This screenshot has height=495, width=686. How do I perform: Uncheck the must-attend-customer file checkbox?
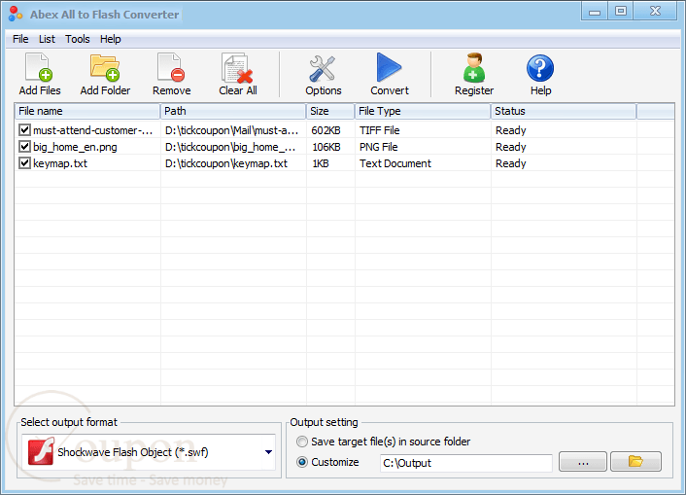pos(24,130)
